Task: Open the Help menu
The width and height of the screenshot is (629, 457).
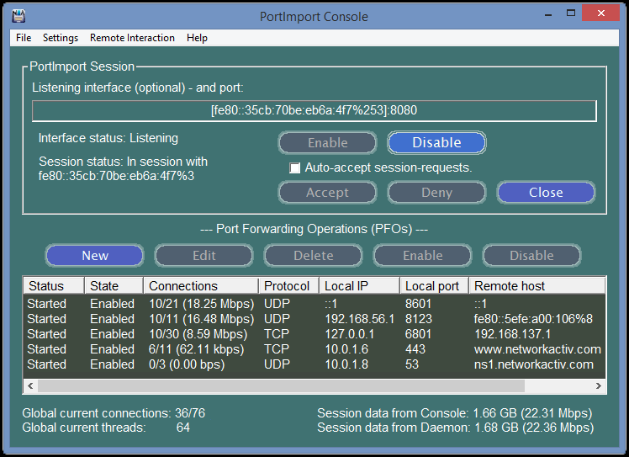Action: 197,38
